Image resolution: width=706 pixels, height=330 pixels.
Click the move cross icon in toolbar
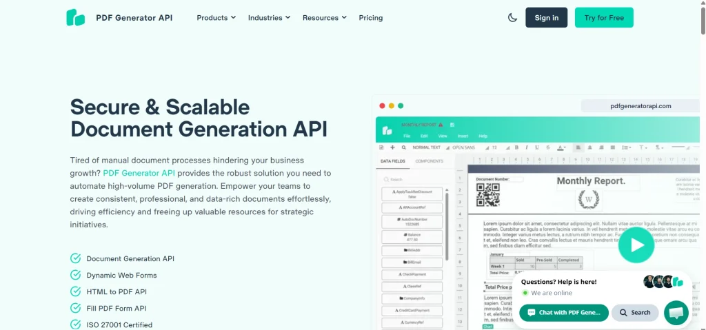pos(392,147)
